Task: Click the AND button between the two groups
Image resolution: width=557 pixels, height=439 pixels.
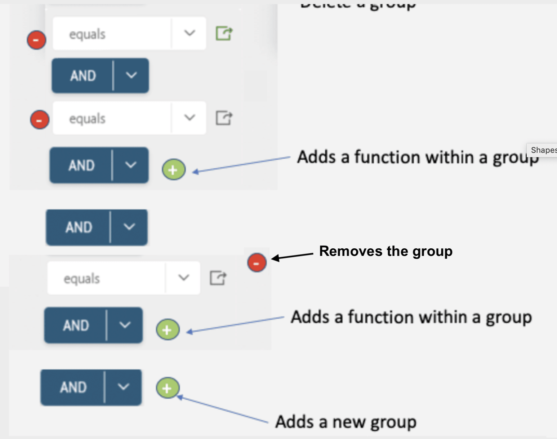Action: [79, 227]
